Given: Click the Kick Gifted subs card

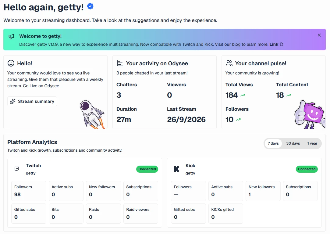Looking at the screenshot, I should 188,214.
